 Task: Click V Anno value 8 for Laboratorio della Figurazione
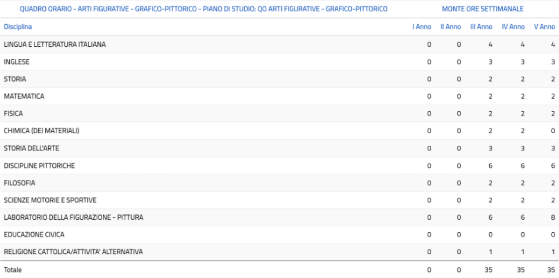click(553, 217)
